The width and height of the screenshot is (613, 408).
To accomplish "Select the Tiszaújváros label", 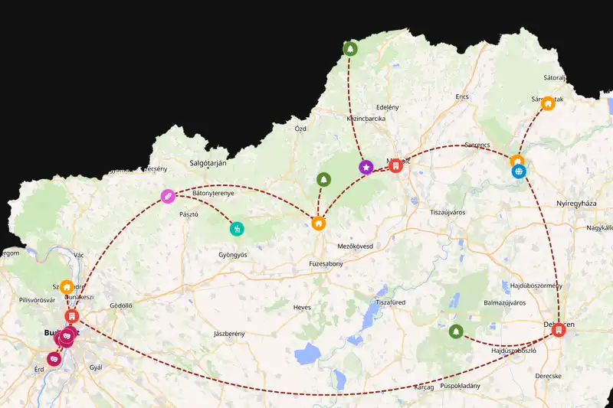I will click(x=447, y=213).
